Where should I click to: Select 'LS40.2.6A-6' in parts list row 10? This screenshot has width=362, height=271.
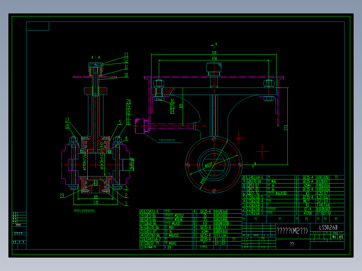[x=255, y=177]
